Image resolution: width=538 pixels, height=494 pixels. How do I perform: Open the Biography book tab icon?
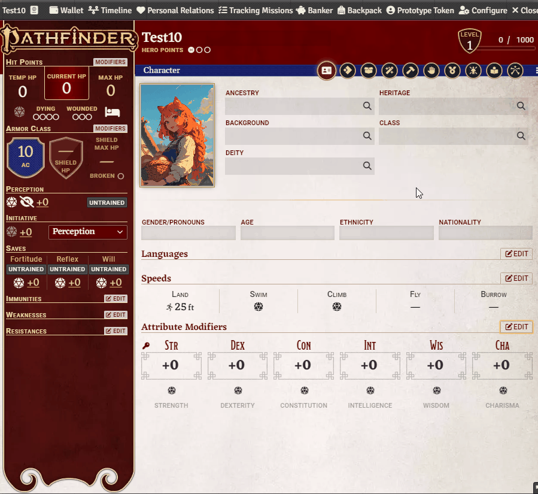[x=494, y=71]
